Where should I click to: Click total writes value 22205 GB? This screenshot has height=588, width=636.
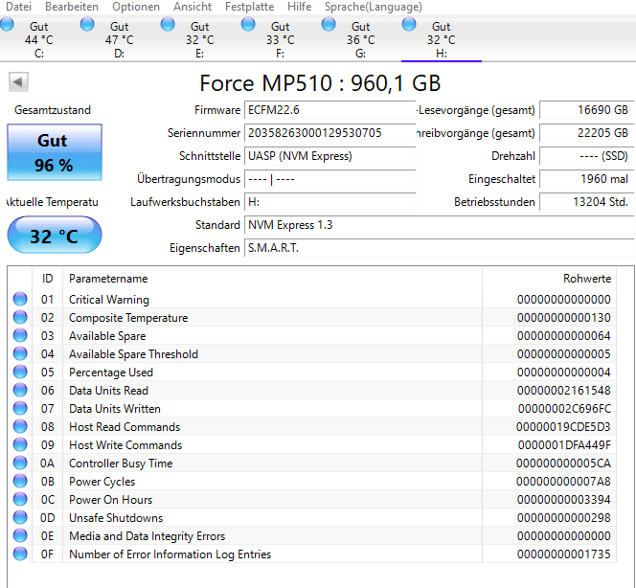point(586,133)
